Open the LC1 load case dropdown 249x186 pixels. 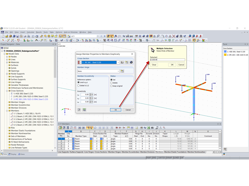(x=98, y=36)
